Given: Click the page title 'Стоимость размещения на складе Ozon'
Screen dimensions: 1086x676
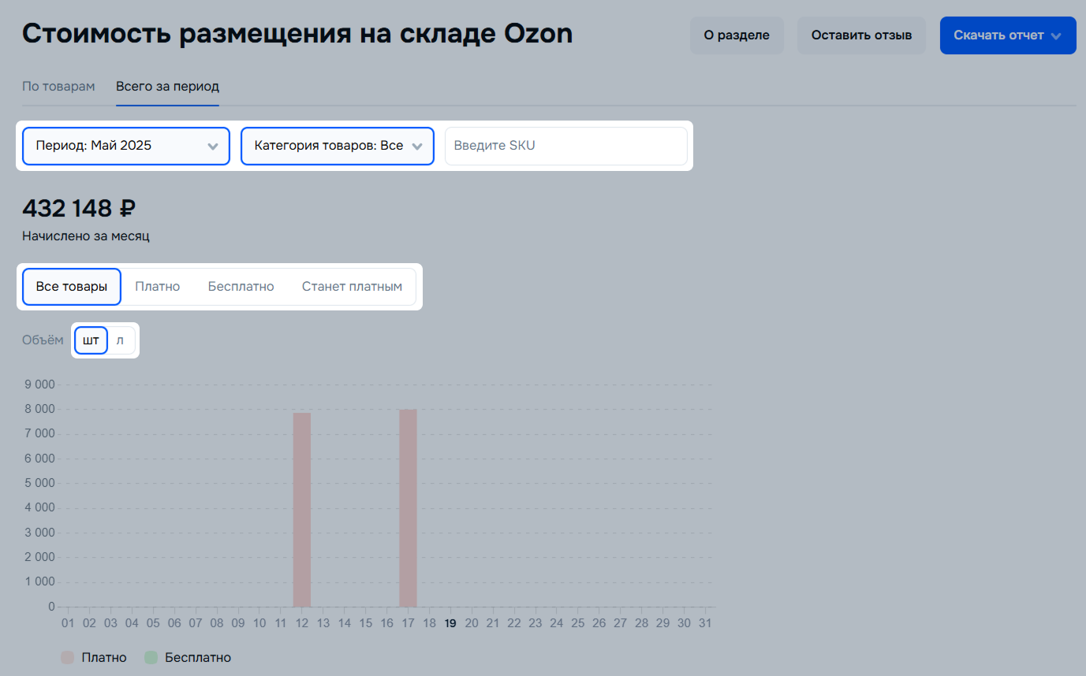Looking at the screenshot, I should 297,34.
